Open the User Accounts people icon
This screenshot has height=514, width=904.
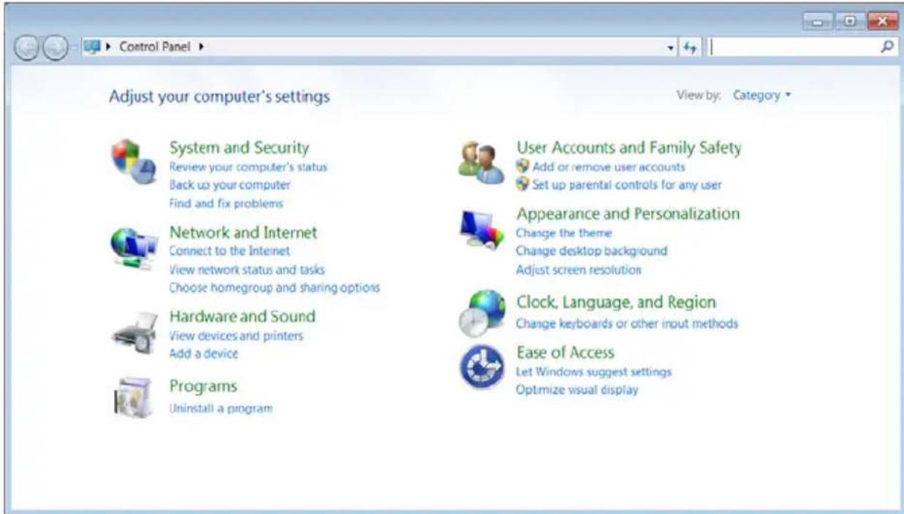pyautogui.click(x=481, y=163)
